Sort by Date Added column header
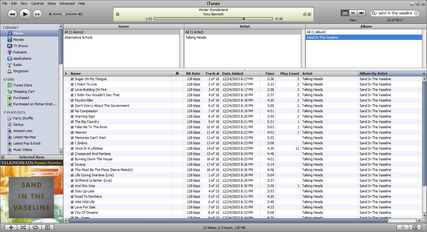The height and width of the screenshot is (232, 427). tap(240, 74)
